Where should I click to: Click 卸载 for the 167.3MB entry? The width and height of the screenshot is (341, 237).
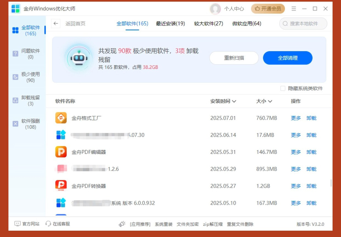(312, 203)
